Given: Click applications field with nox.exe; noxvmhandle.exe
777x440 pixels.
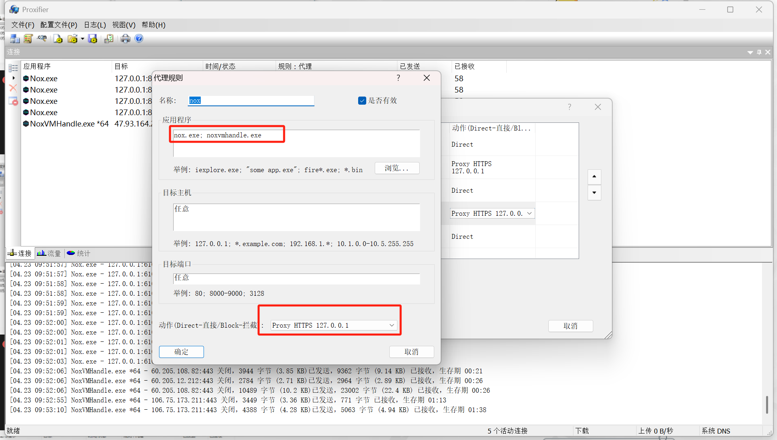Looking at the screenshot, I should pyautogui.click(x=296, y=143).
